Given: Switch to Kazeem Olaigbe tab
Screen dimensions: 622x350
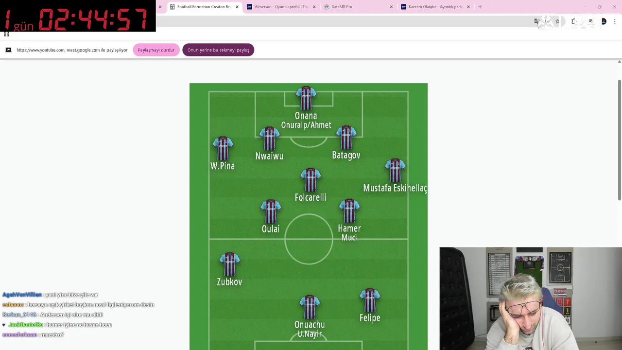Looking at the screenshot, I should click(x=435, y=7).
